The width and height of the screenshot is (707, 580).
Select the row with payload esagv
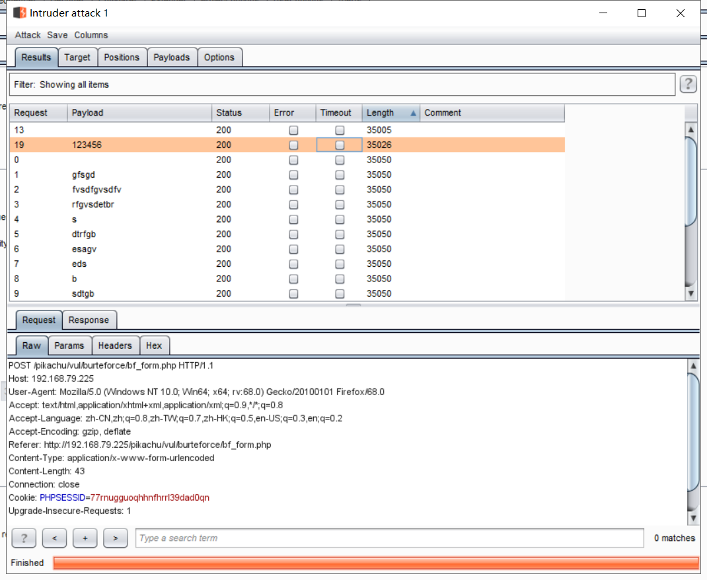tap(287, 249)
